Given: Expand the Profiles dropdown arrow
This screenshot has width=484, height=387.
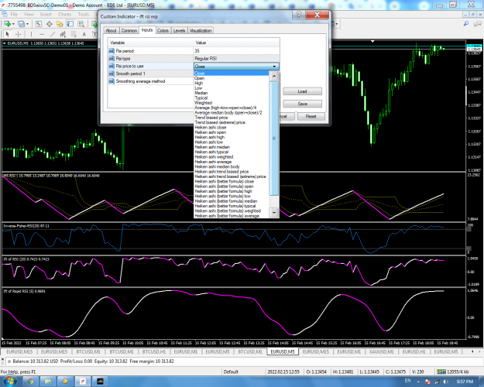Looking at the screenshot, I should (27, 24).
